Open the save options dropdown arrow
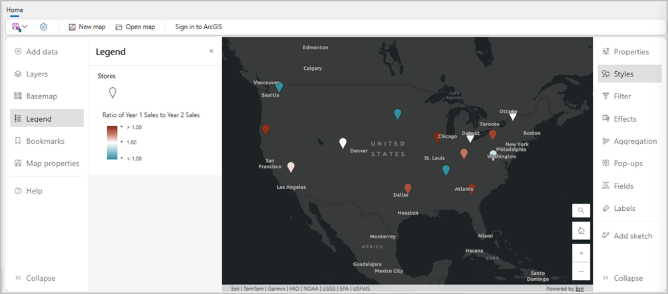The image size is (668, 294). (25, 27)
